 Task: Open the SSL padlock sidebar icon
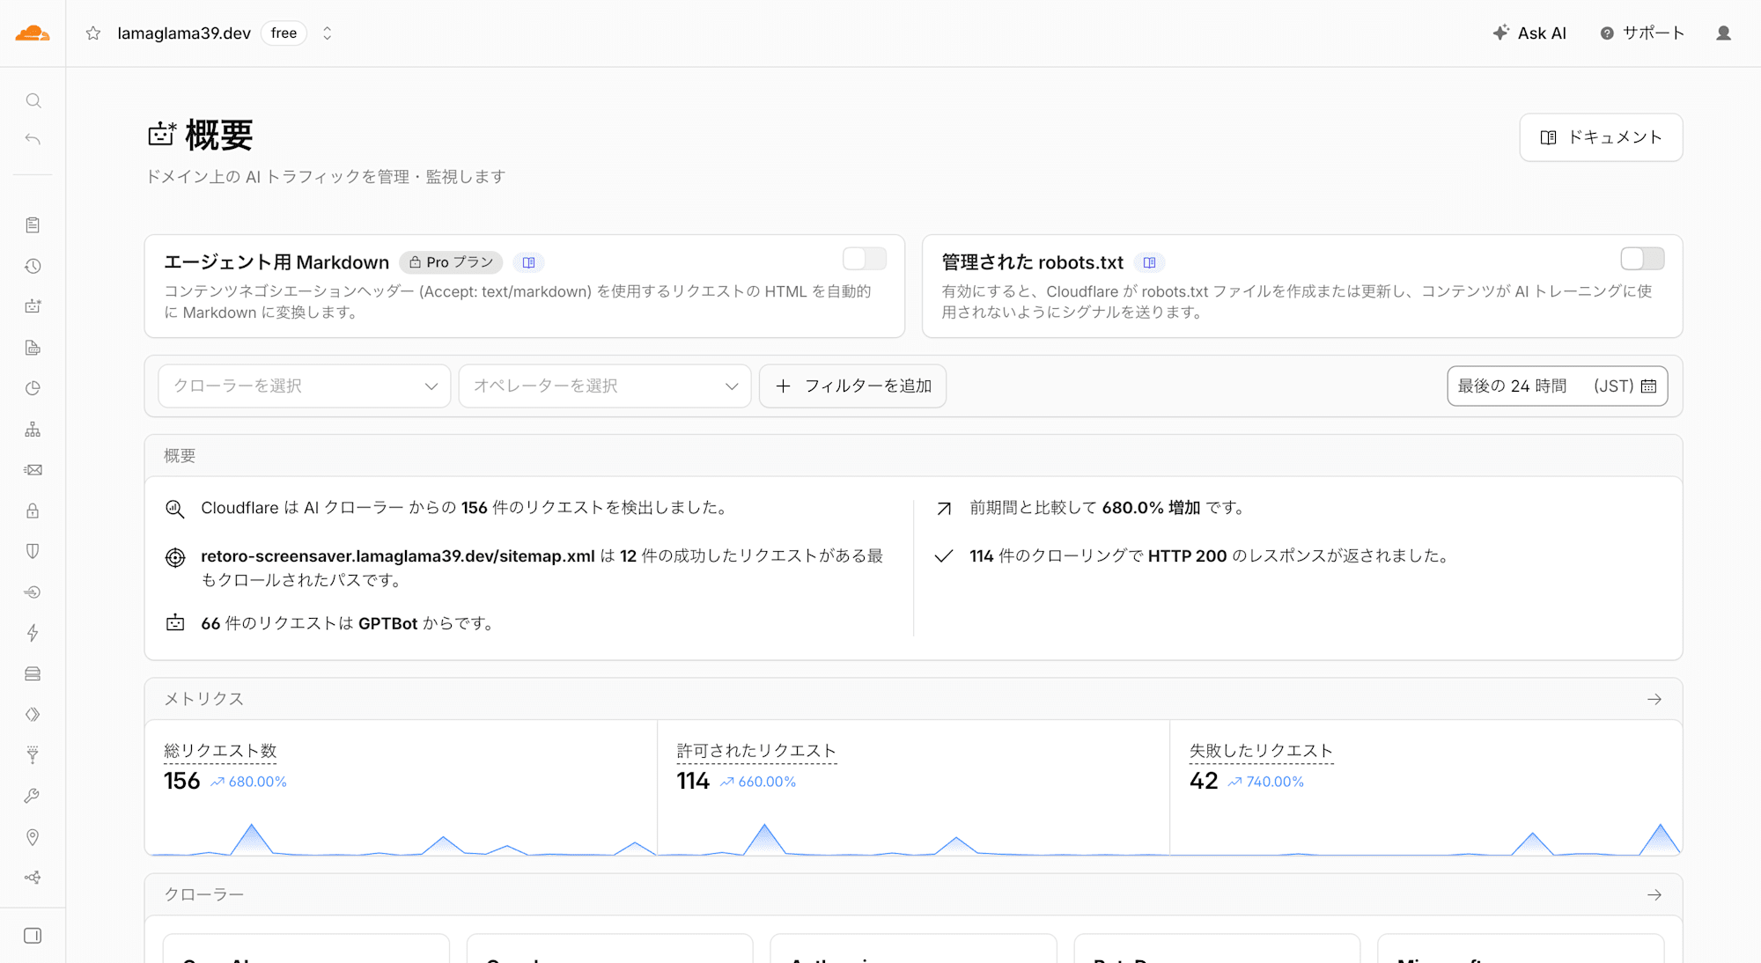pos(33,511)
